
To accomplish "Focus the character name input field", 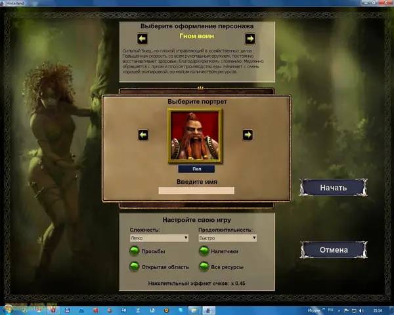I will 196,191.
